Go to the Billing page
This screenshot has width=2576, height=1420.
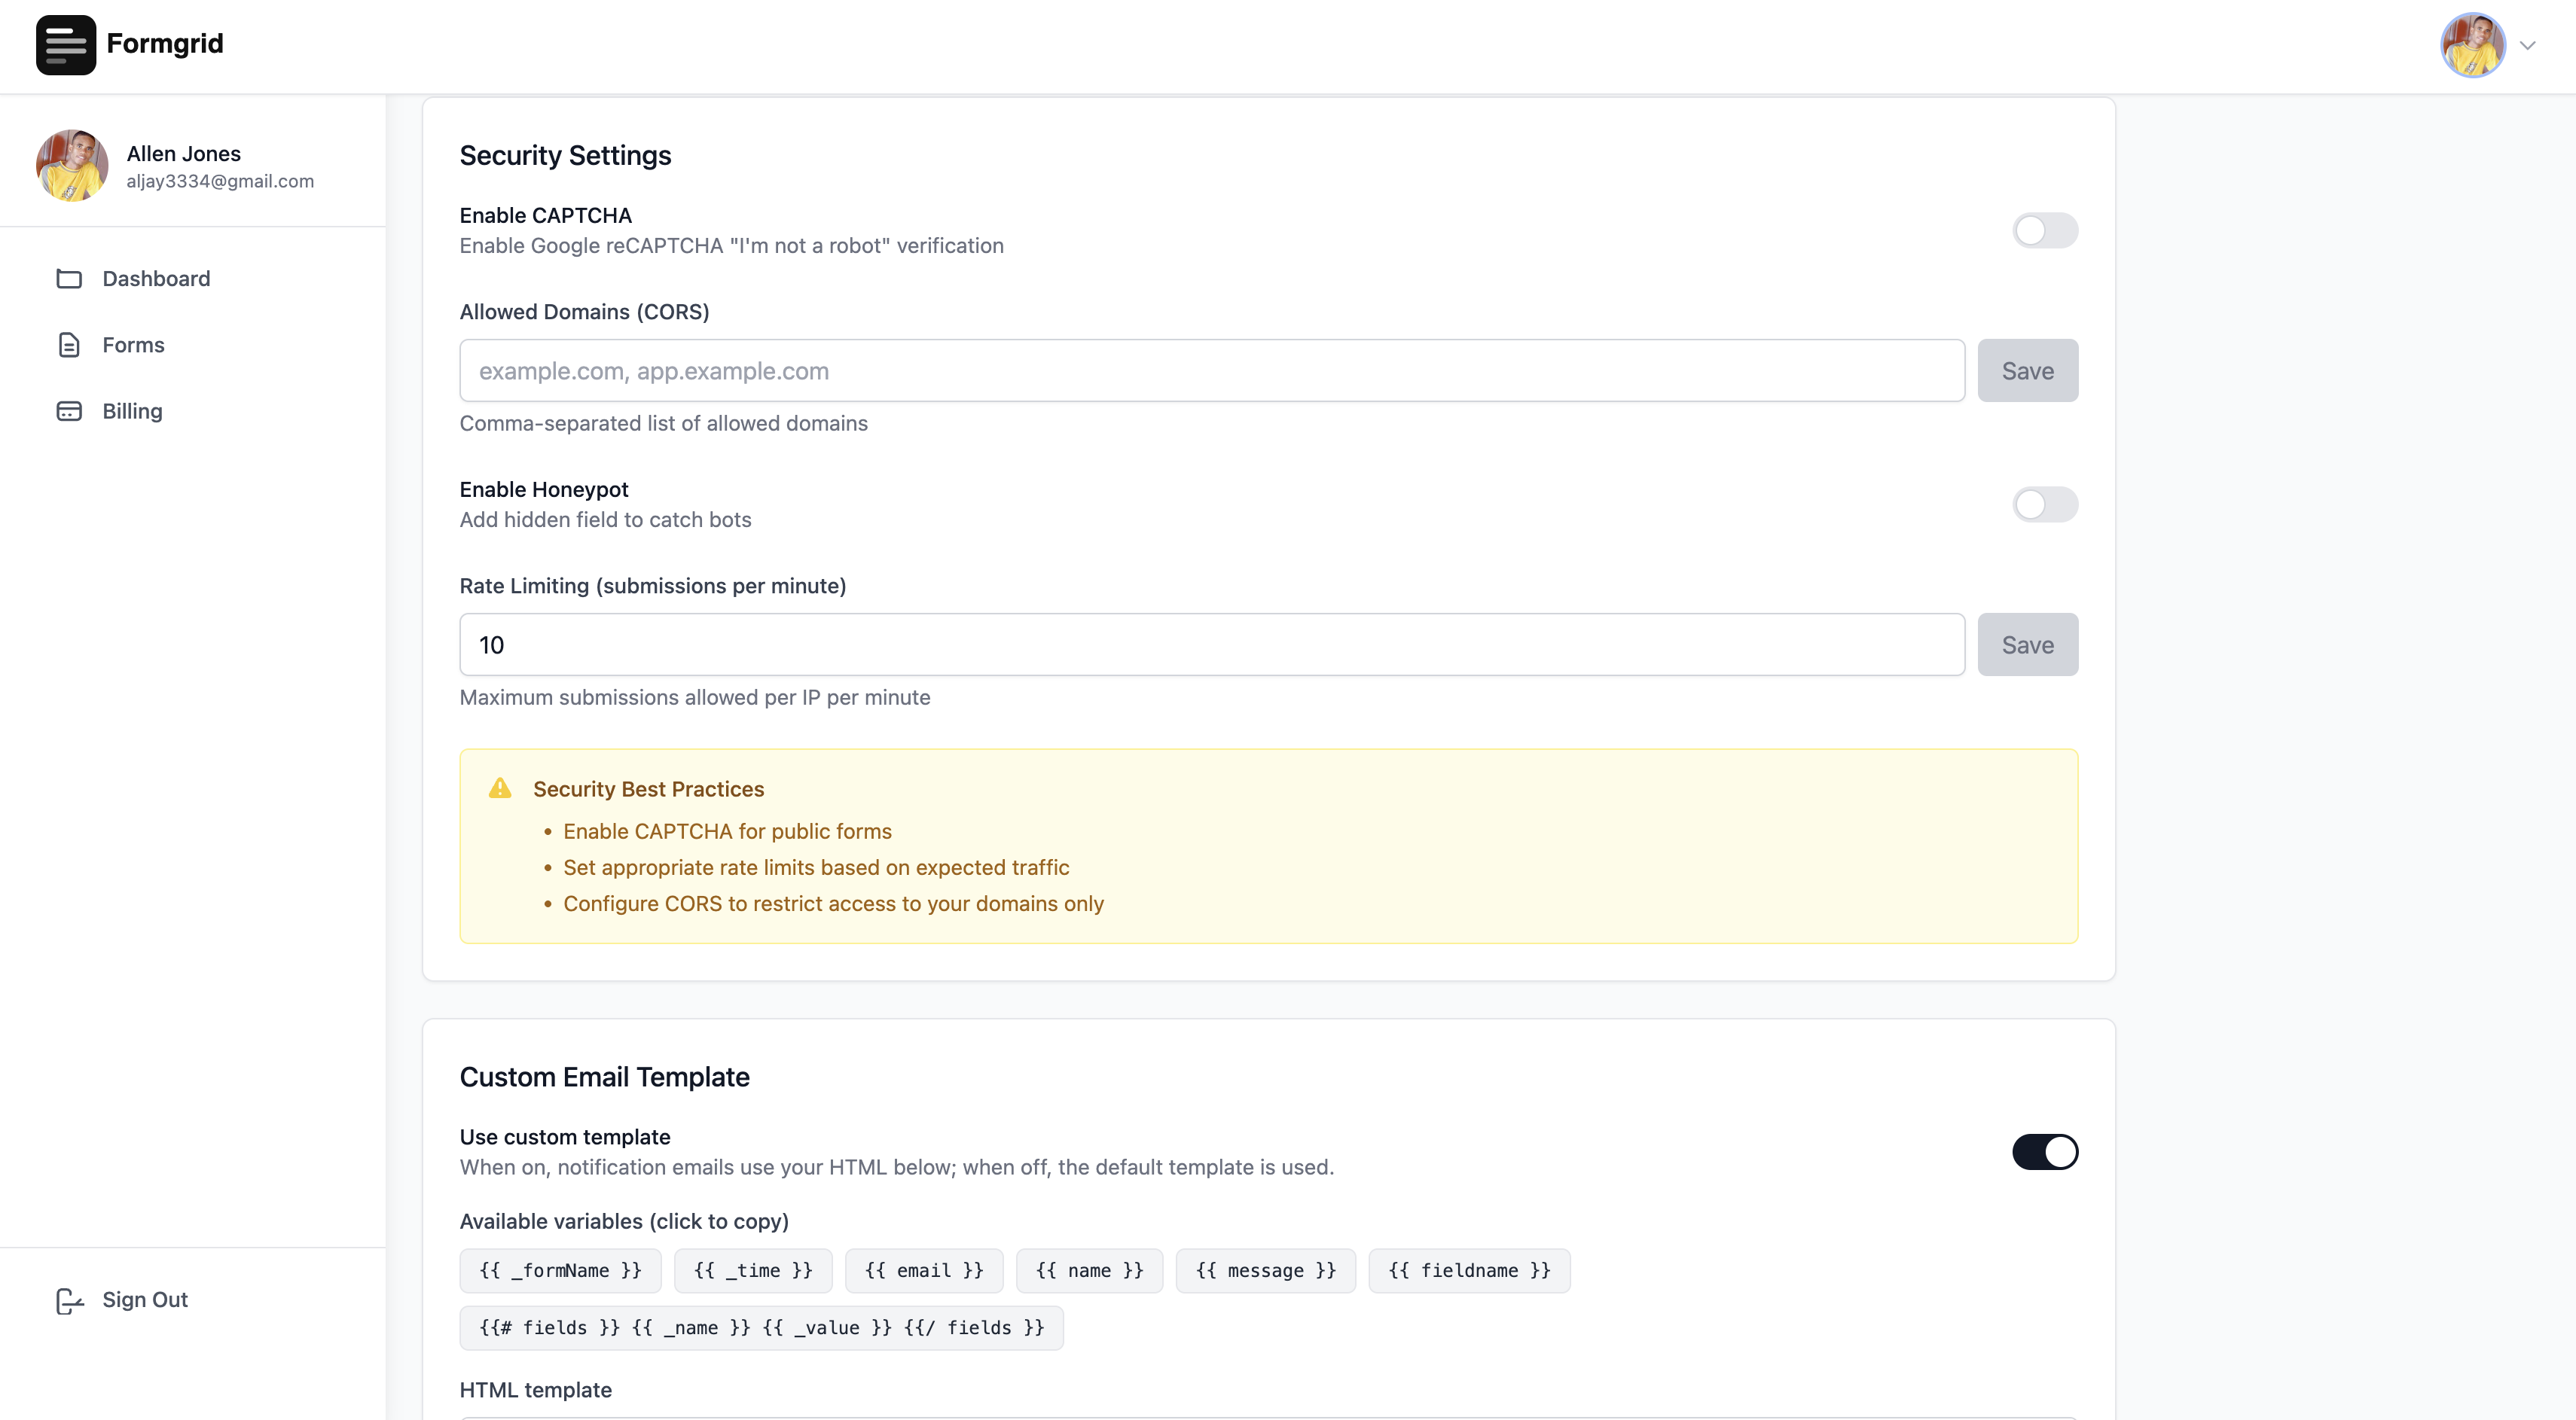coord(132,410)
